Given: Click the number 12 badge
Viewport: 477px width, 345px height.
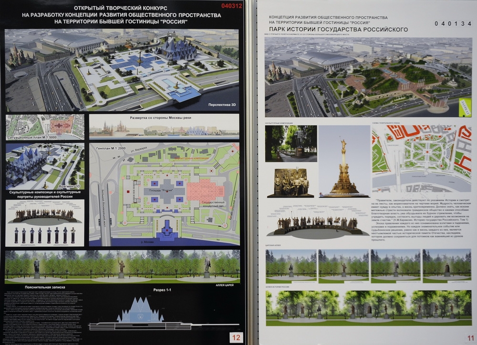Looking at the screenshot, I should tap(235, 337).
